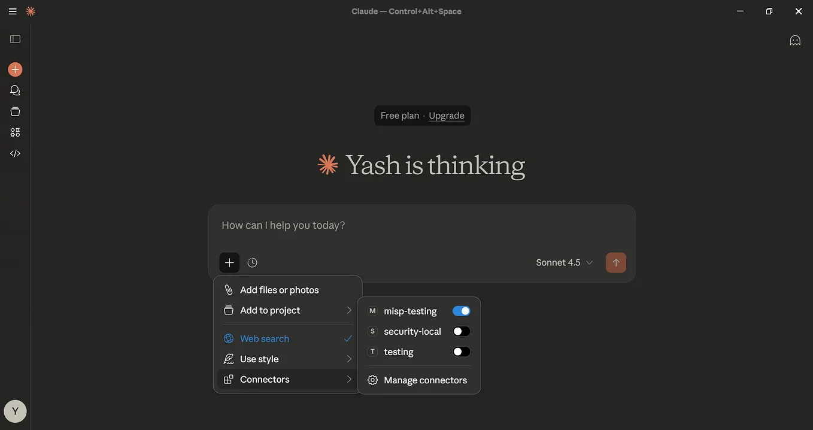
Task: Restore down the Claude window
Action: pos(769,11)
